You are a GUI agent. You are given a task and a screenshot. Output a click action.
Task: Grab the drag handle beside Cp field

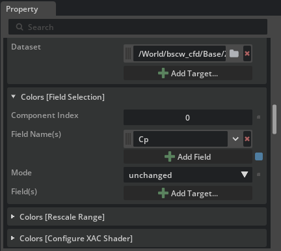128,139
